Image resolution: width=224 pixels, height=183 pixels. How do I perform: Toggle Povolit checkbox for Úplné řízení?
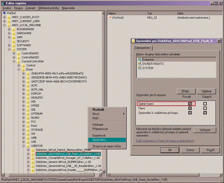(x=190, y=104)
